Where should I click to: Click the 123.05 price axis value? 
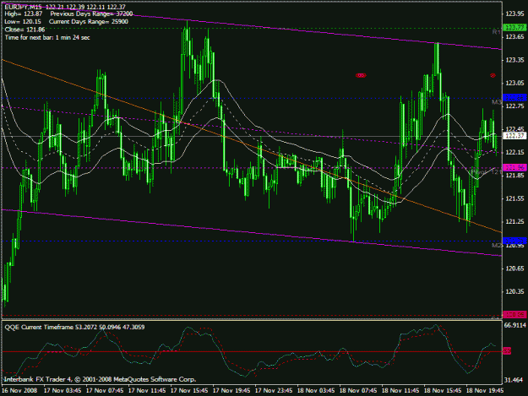click(x=514, y=83)
